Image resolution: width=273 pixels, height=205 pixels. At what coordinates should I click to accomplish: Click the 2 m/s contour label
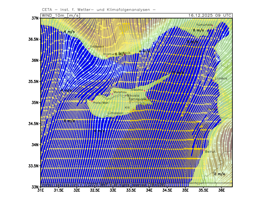(x=219, y=174)
